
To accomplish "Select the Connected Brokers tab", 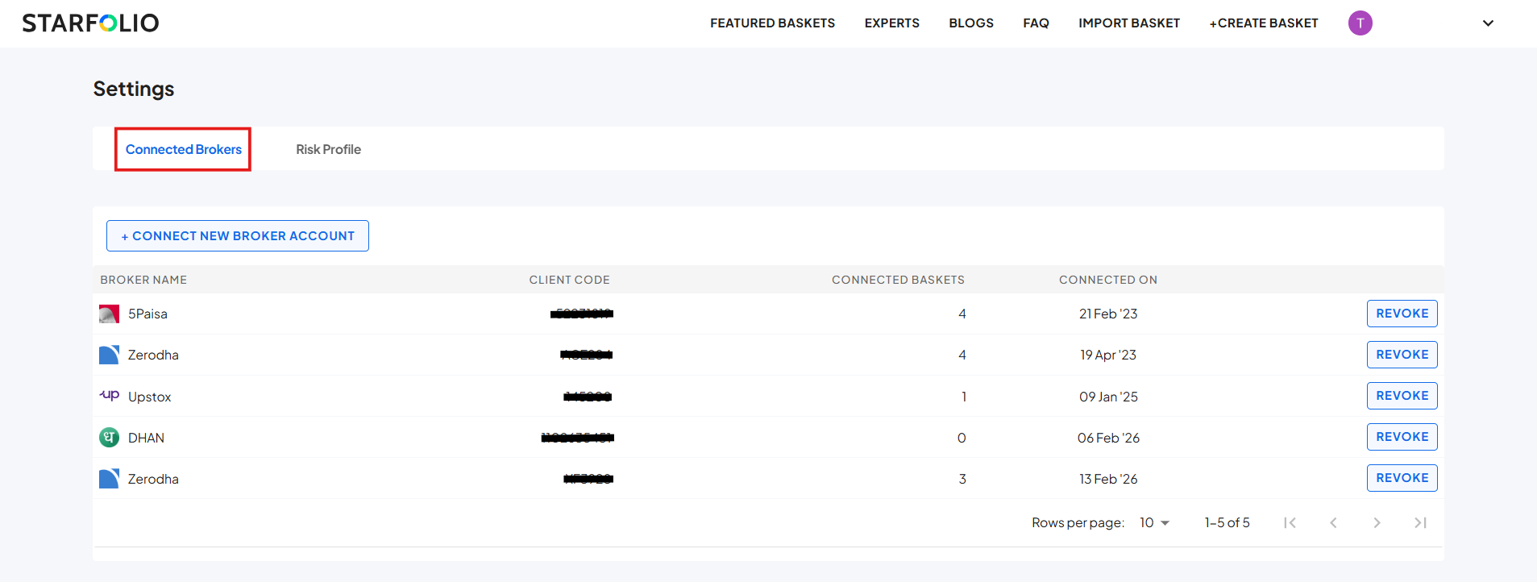I will [x=183, y=149].
